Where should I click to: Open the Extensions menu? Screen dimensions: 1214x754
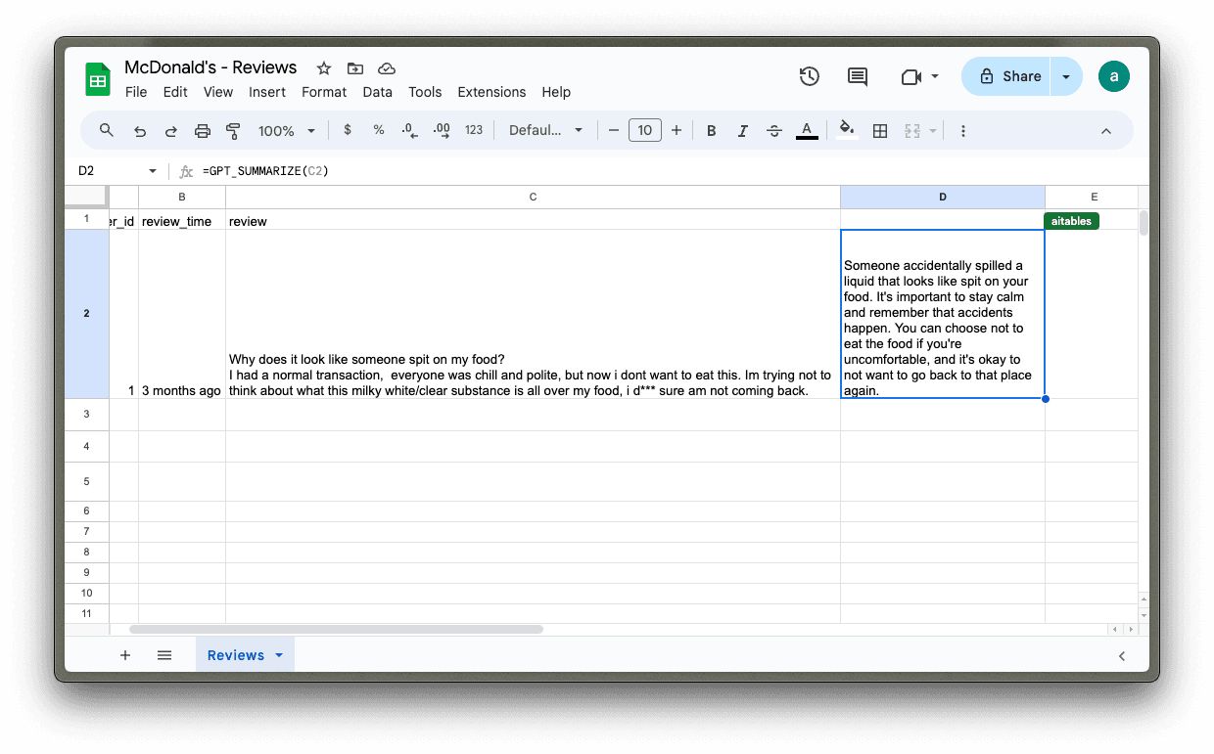(x=491, y=92)
